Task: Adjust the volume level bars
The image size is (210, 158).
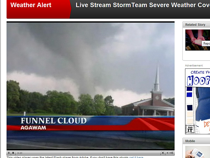Action: 171,153
